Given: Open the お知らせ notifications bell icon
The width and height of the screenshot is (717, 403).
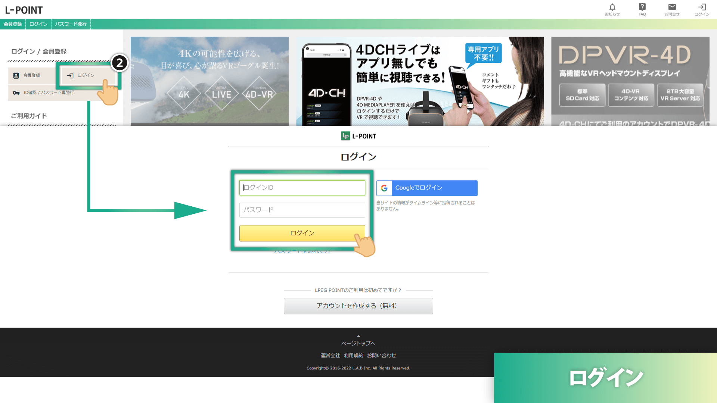Looking at the screenshot, I should [x=612, y=9].
